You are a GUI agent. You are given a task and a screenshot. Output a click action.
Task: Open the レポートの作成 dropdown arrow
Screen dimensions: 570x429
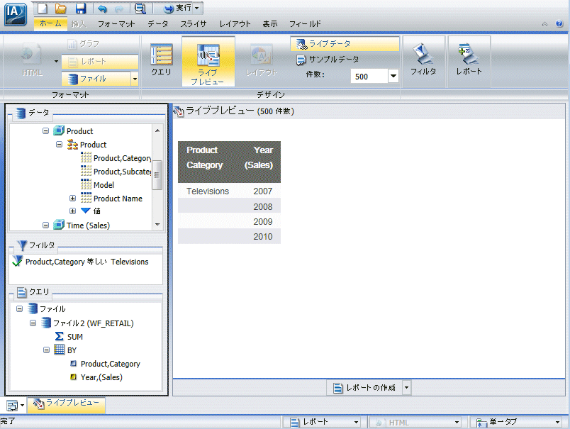click(406, 388)
